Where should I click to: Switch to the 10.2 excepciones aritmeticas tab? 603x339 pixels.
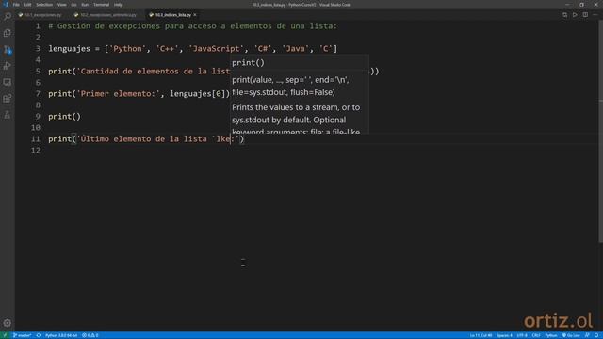[106, 15]
